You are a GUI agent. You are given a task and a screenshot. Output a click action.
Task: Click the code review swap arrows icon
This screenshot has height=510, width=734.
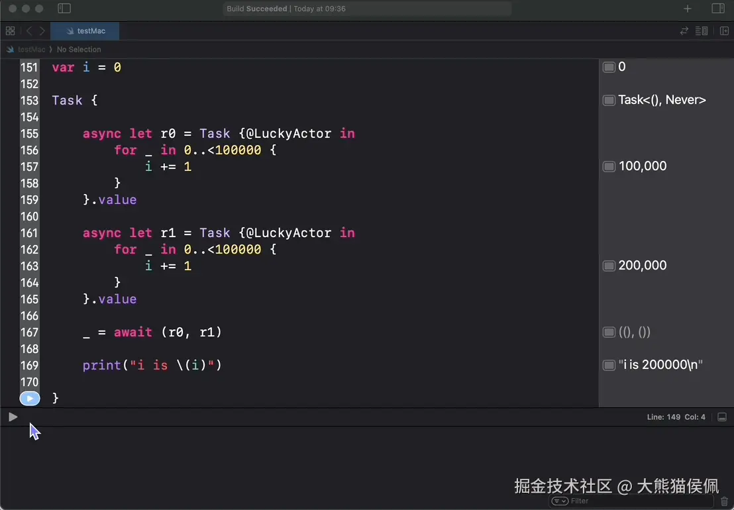684,31
